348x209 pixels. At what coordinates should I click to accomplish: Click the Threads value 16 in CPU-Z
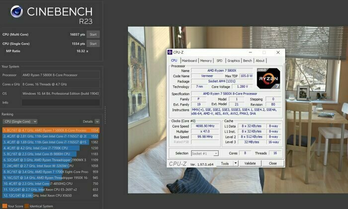pos(275,153)
